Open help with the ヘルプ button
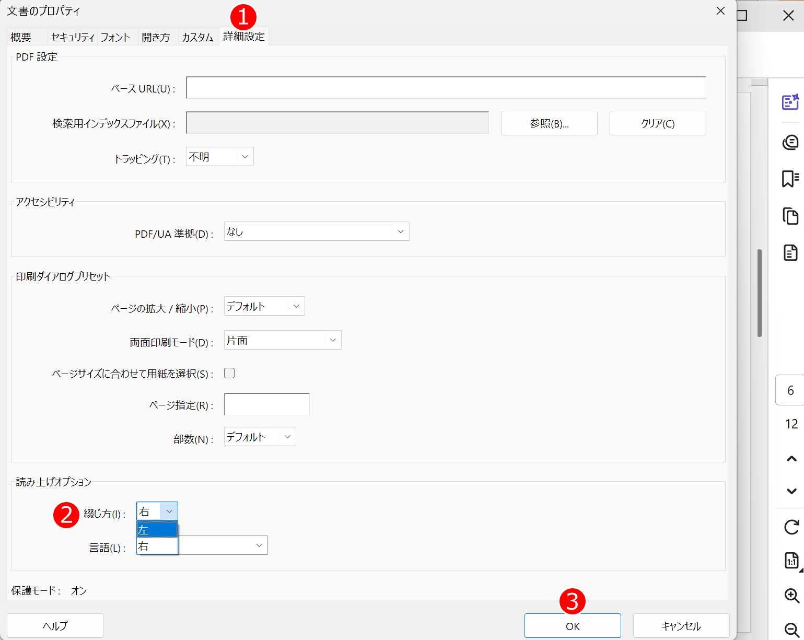The height and width of the screenshot is (640, 804). click(x=55, y=626)
